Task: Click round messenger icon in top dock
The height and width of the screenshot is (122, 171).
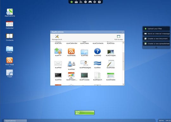Action: point(85,2)
